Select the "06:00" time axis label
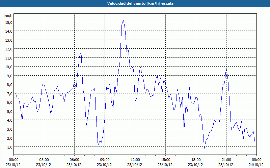This screenshot has width=270, height=168. click(x=74, y=160)
